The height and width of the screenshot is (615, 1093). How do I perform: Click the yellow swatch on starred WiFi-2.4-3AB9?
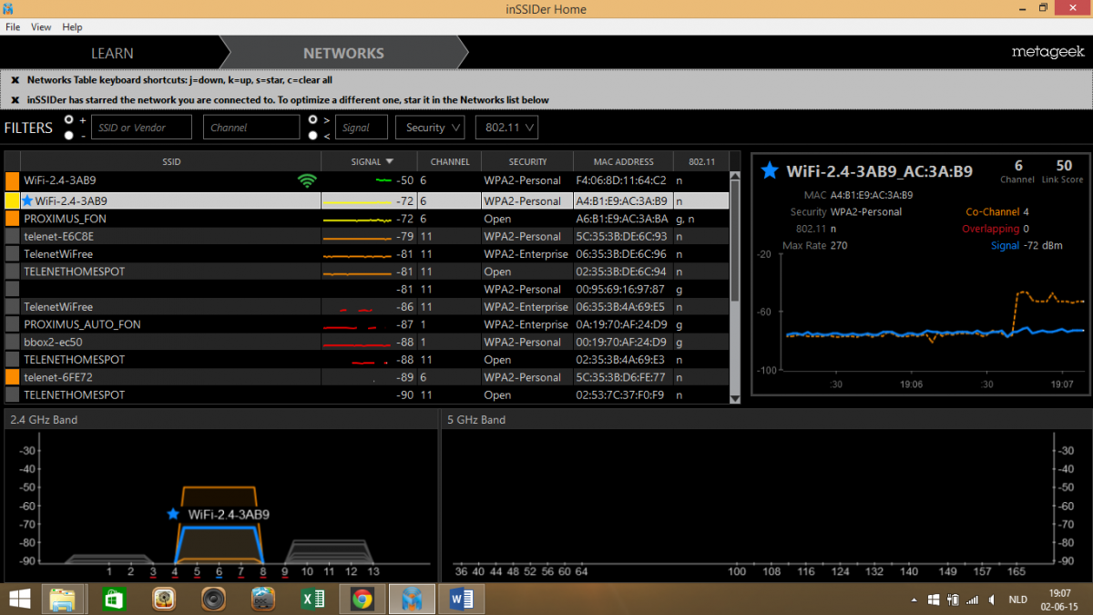coord(13,200)
